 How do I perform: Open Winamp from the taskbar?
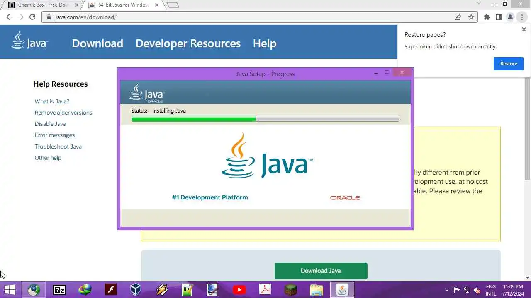click(x=162, y=290)
